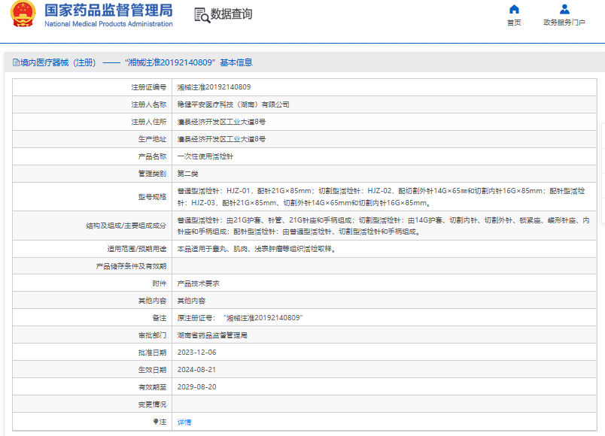Open the 详情 link
The image size is (605, 436).
click(184, 422)
